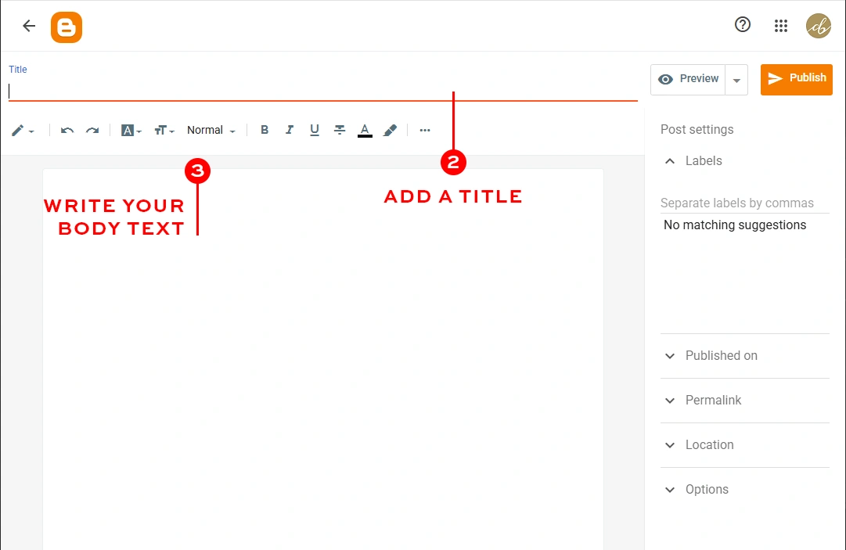Open the font size menu
This screenshot has width=846, height=550.
pos(164,131)
